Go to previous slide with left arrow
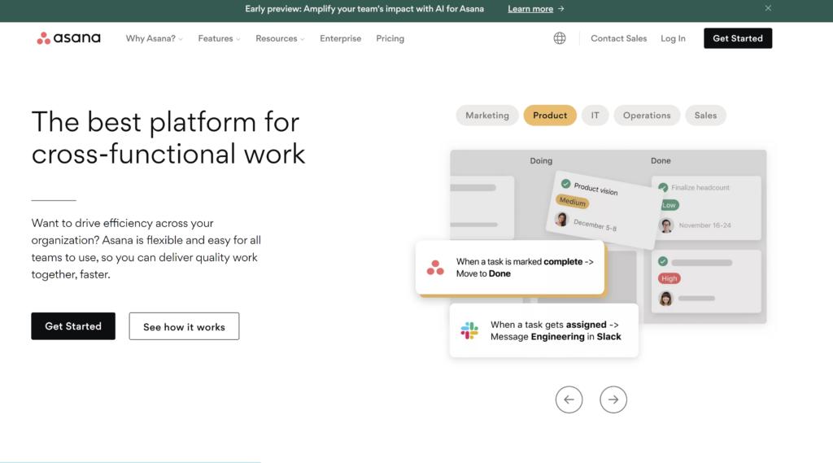 pos(569,400)
